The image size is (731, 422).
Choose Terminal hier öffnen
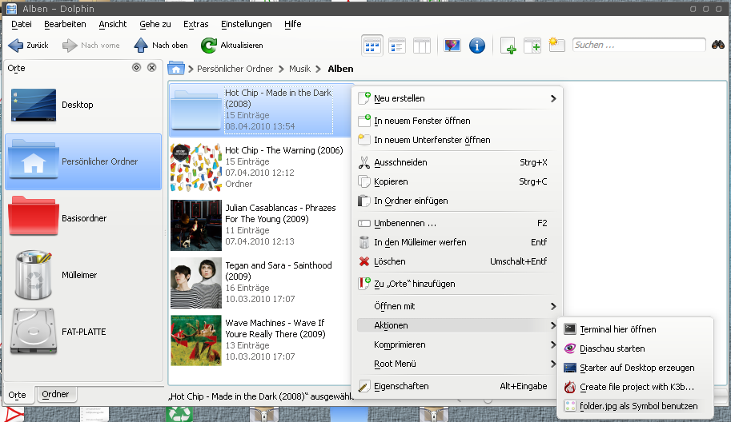[636, 329]
